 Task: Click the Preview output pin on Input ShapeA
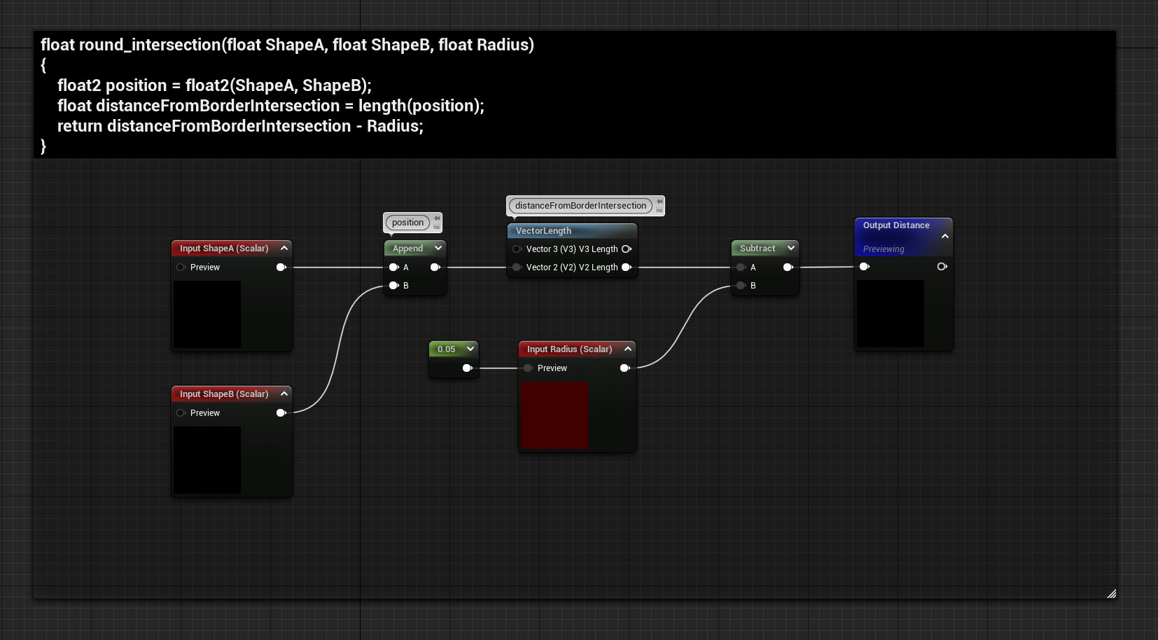click(x=281, y=267)
